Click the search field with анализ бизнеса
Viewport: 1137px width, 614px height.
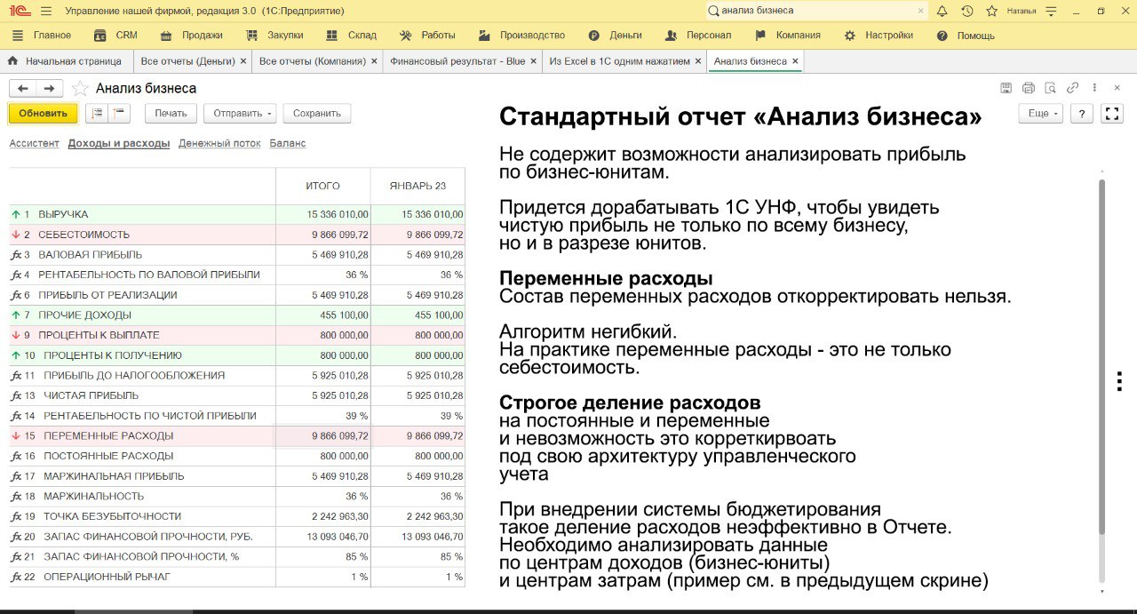click(x=816, y=11)
